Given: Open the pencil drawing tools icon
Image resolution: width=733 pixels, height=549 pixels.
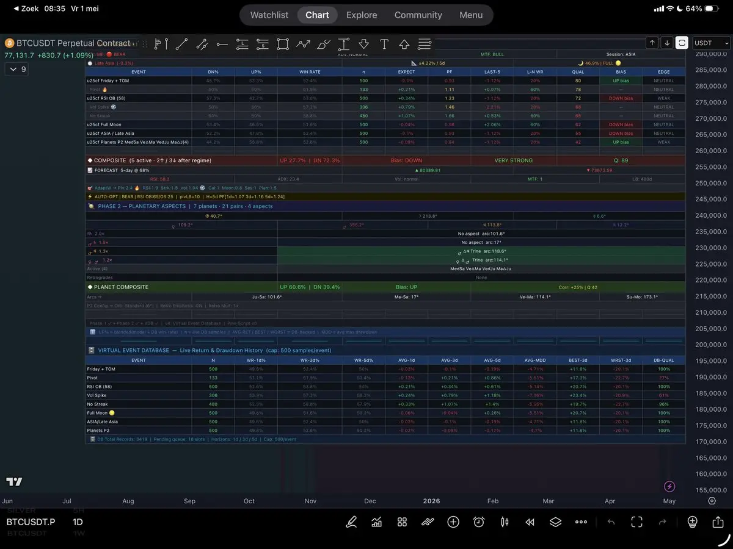Looking at the screenshot, I should coord(351,522).
